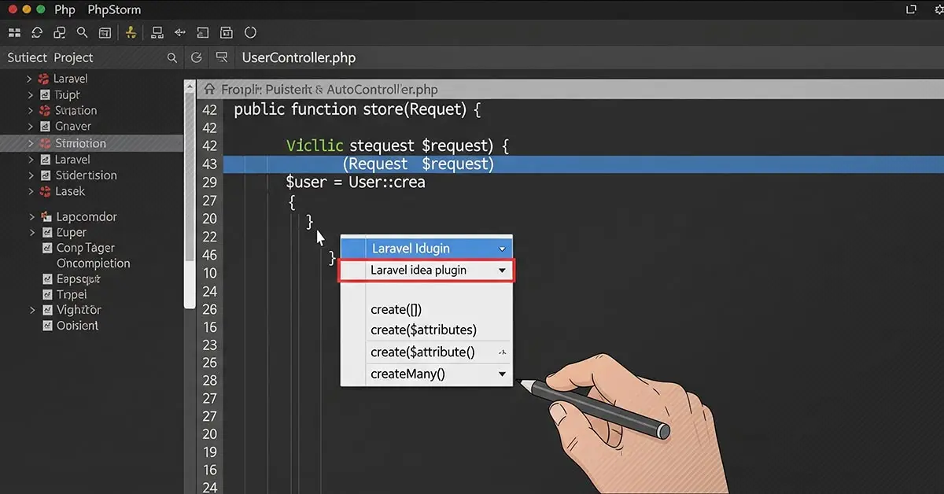
Task: Click the magnifier icon in the top toolbar
Action: (82, 32)
